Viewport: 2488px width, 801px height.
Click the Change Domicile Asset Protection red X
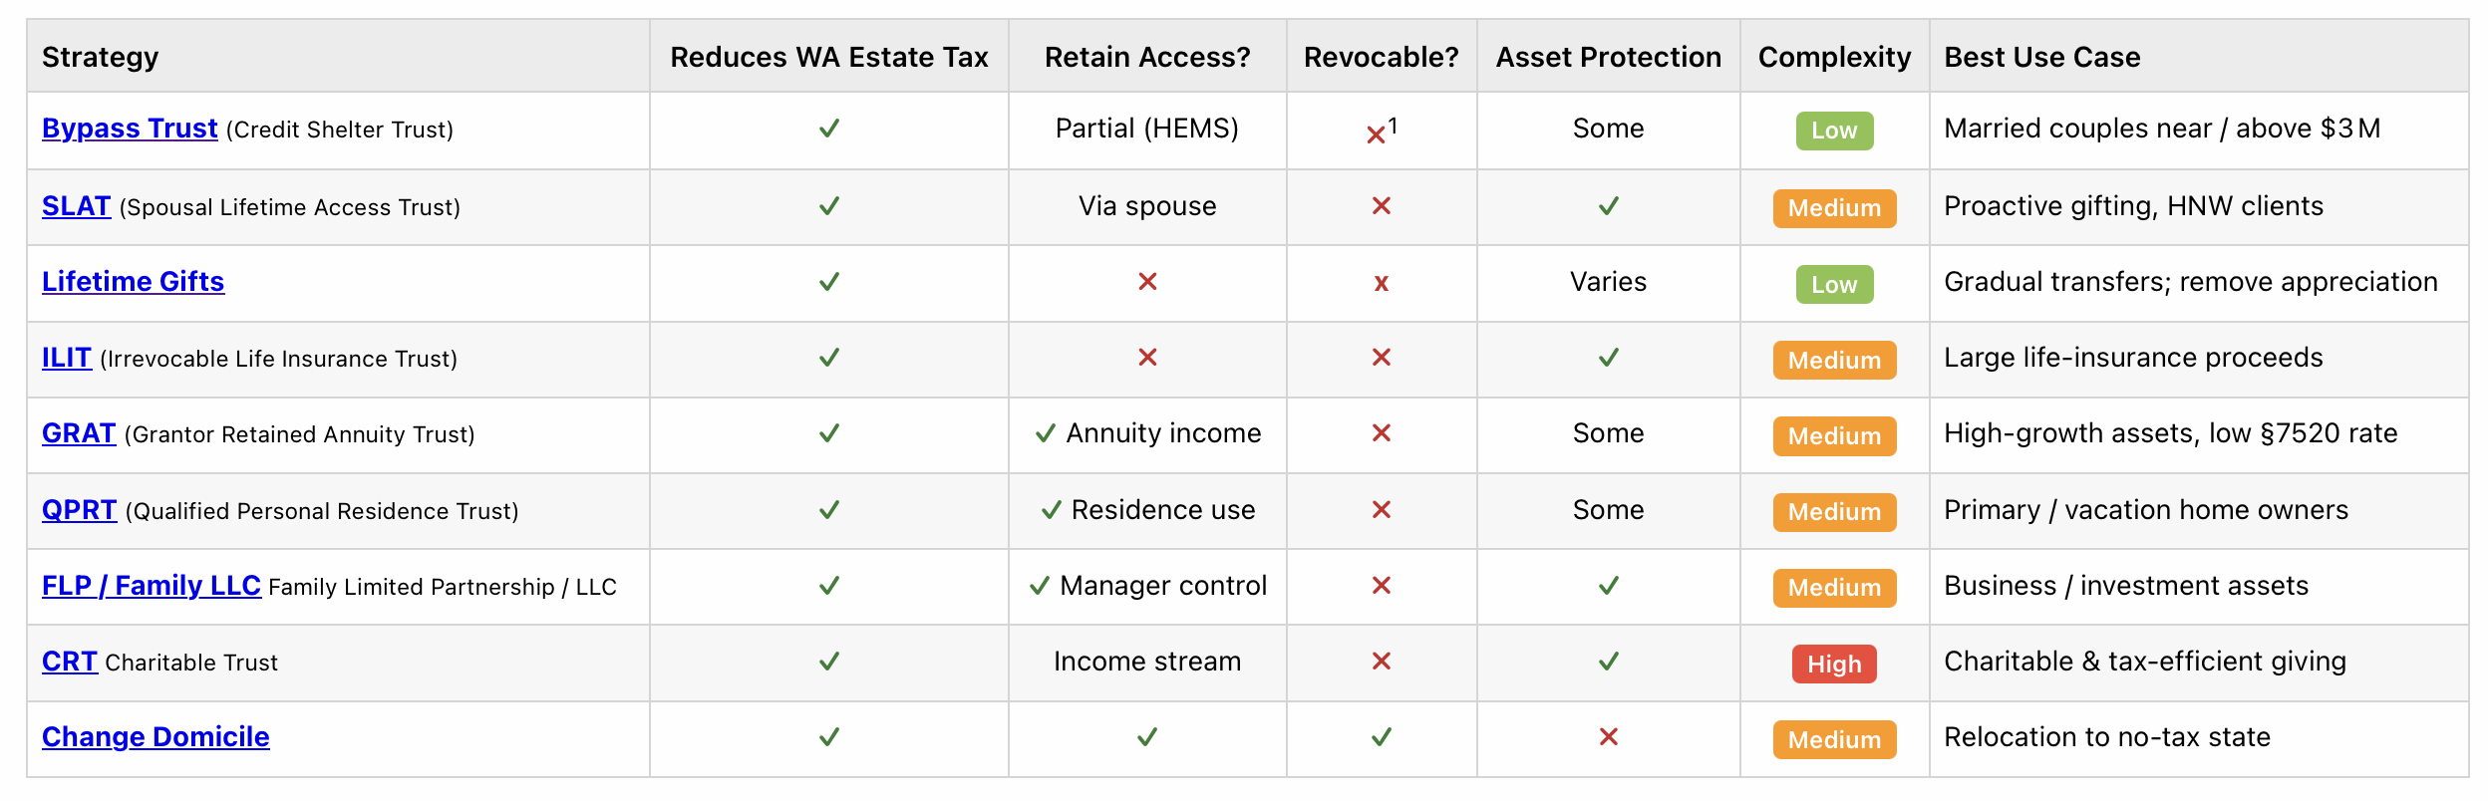pyautogui.click(x=1608, y=737)
